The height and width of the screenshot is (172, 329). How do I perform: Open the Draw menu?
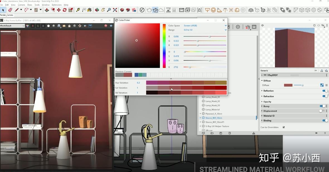tap(30, 5)
